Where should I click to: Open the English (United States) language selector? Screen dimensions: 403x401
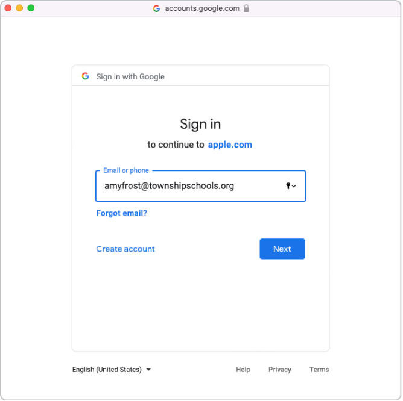tap(107, 370)
